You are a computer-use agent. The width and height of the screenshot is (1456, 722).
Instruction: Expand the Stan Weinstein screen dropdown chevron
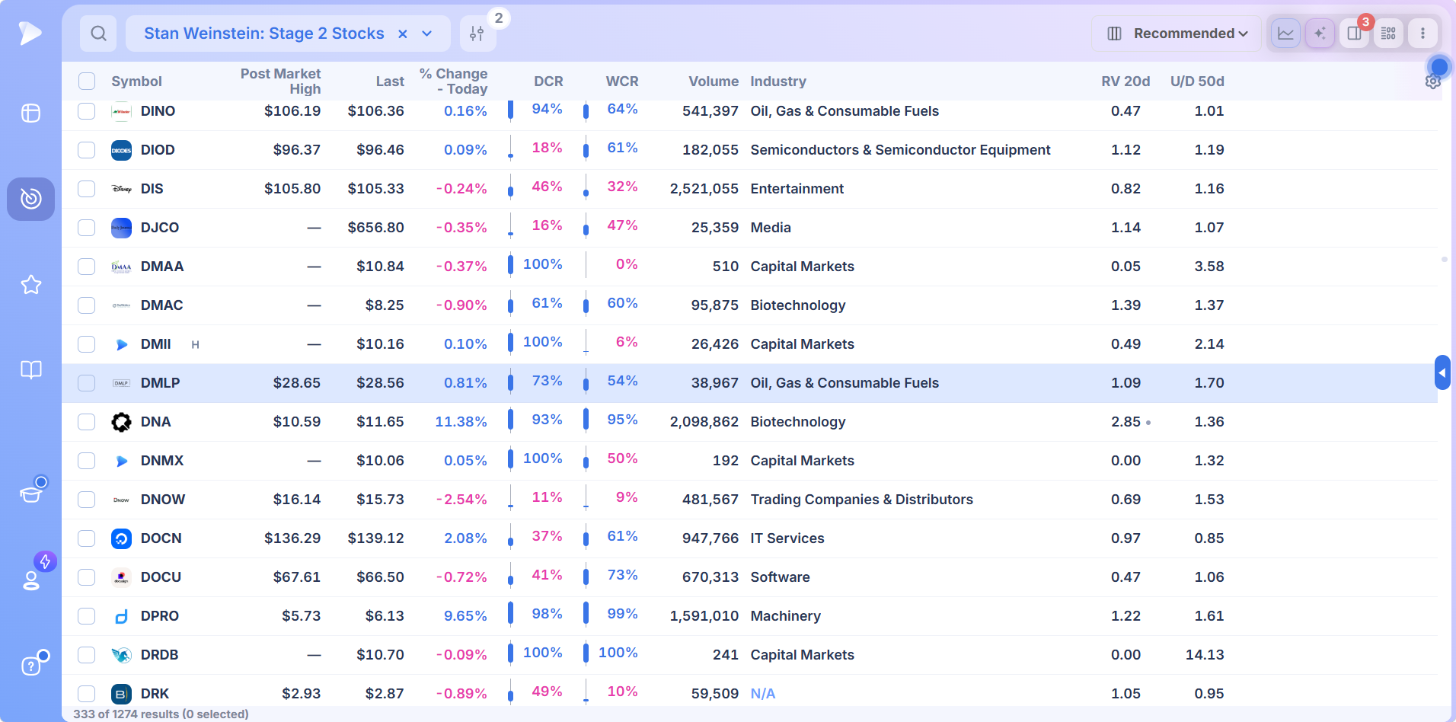pyautogui.click(x=427, y=34)
